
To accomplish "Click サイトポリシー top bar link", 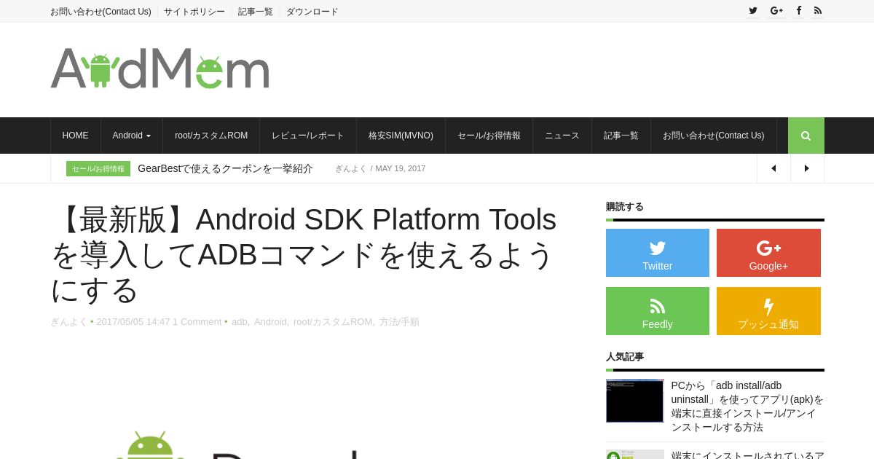I will click(x=194, y=12).
